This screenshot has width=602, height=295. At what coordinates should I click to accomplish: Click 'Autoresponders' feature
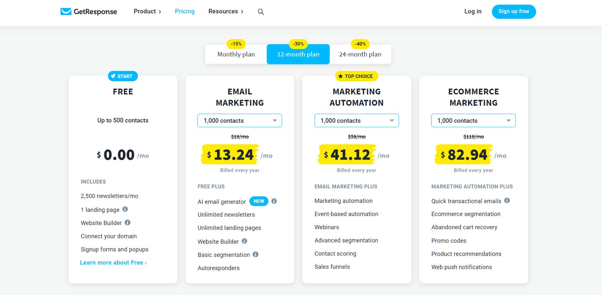(x=219, y=268)
